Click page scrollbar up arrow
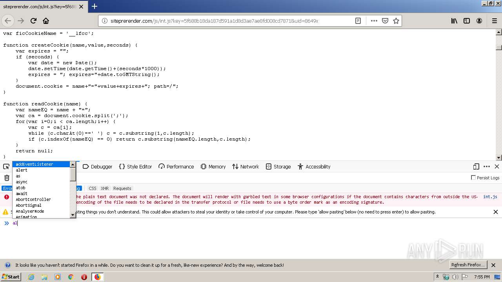The width and height of the screenshot is (502, 282). 499,32
